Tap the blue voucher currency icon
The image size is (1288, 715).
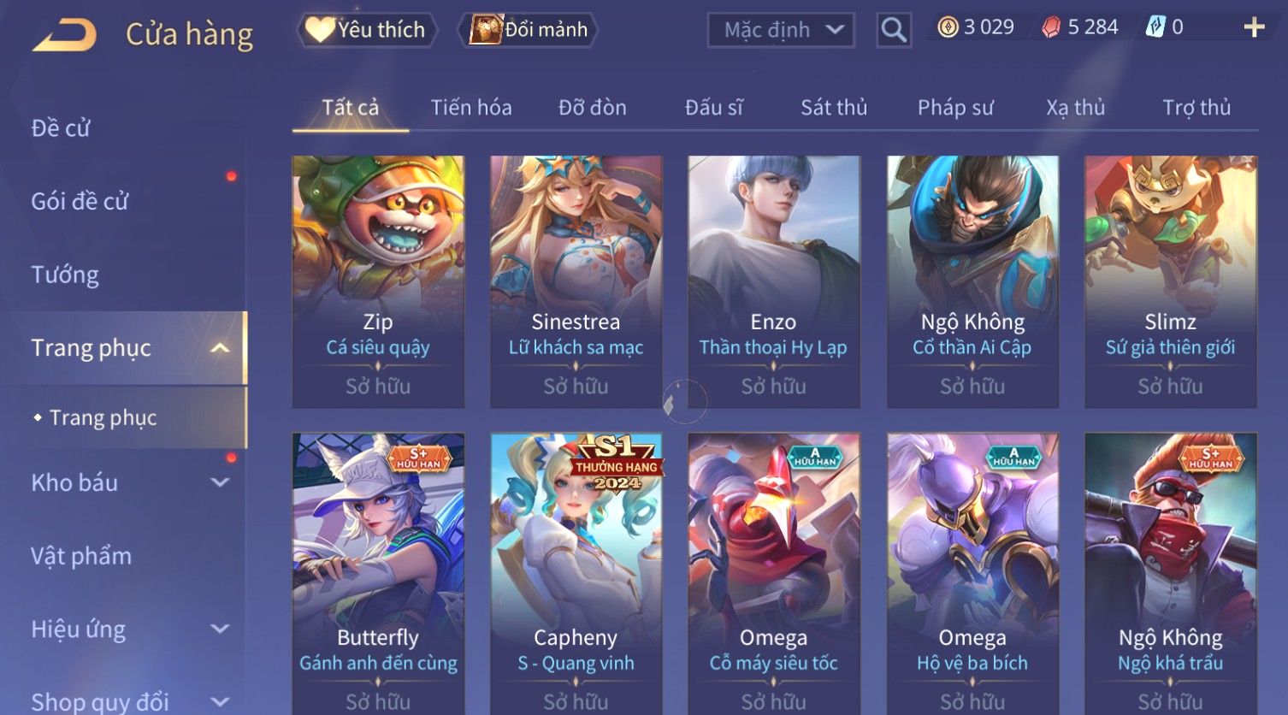pyautogui.click(x=1155, y=27)
